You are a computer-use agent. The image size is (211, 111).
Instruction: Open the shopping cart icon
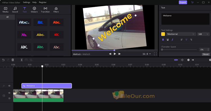(192, 3)
